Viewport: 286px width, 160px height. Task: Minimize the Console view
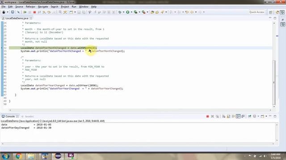click(270, 116)
